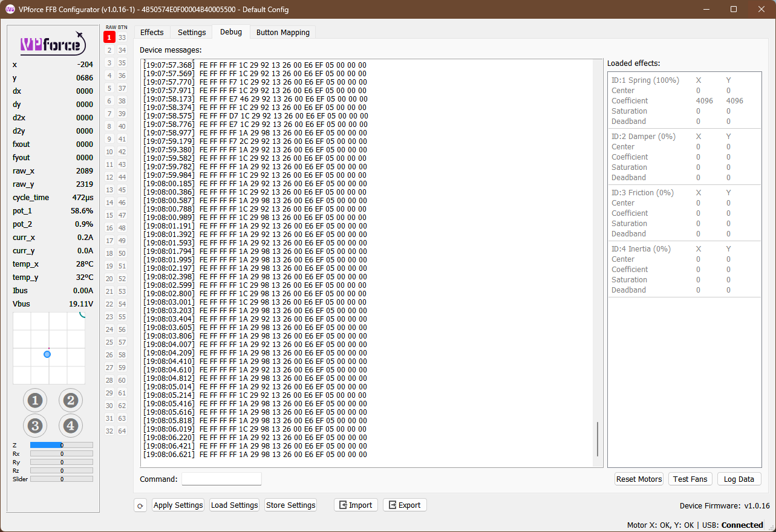Run the Test Fans function

click(x=690, y=479)
